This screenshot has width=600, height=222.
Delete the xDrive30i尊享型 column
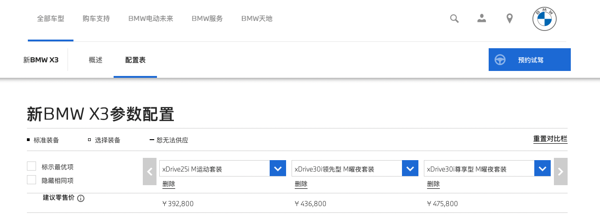[433, 184]
